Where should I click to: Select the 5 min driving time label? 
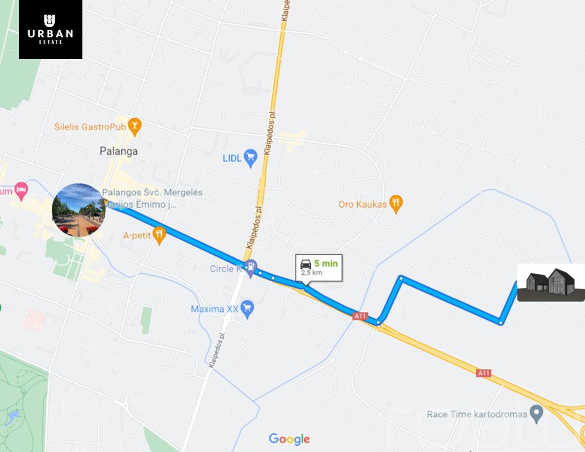325,264
